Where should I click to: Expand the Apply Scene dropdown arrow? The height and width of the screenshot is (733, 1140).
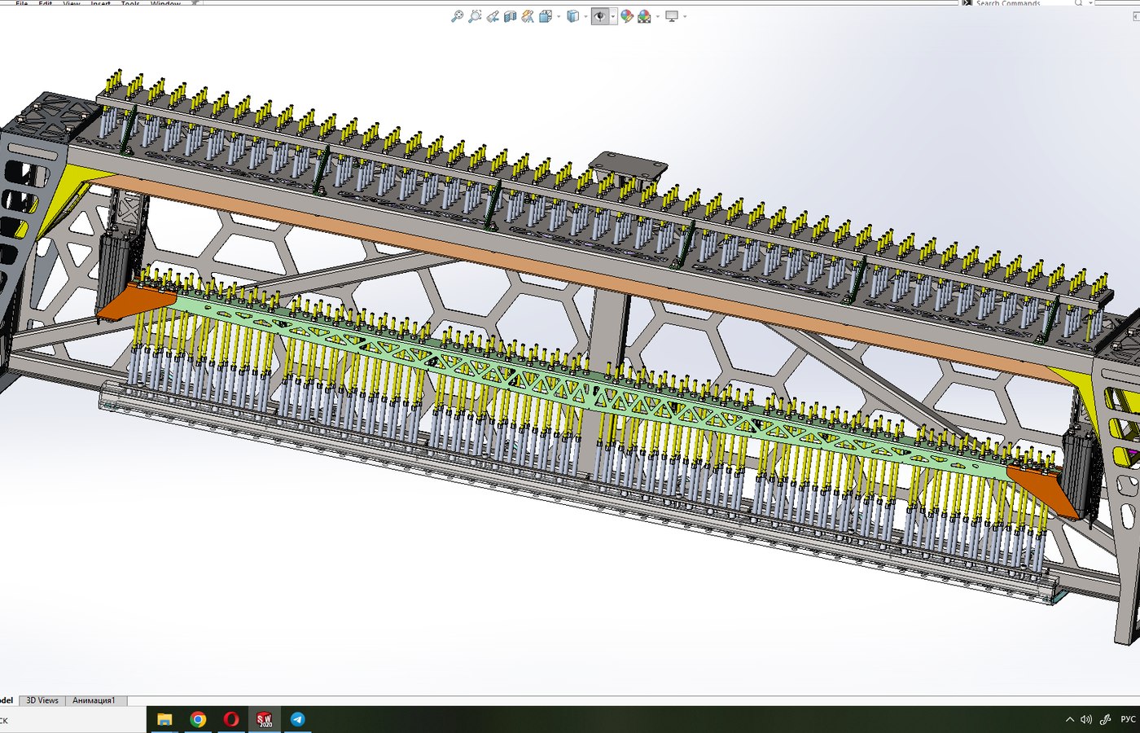pos(658,16)
